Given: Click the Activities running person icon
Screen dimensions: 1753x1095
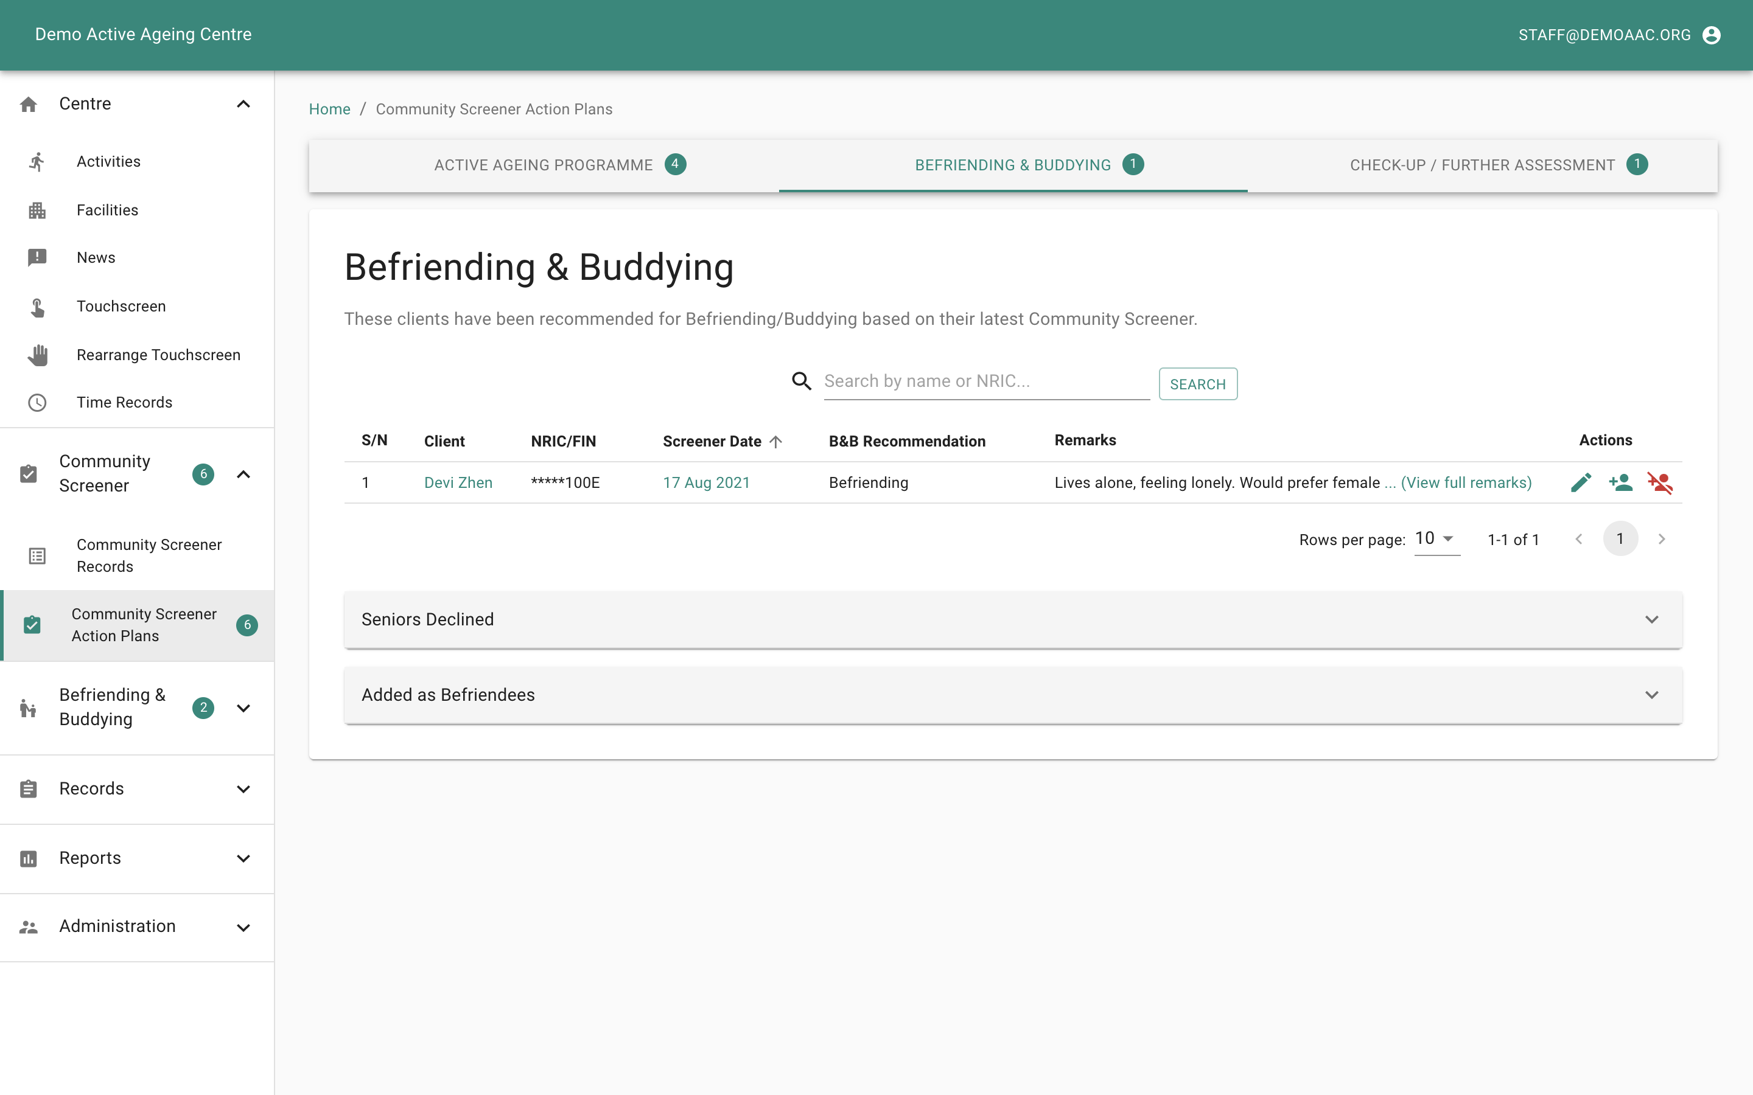Looking at the screenshot, I should (37, 161).
